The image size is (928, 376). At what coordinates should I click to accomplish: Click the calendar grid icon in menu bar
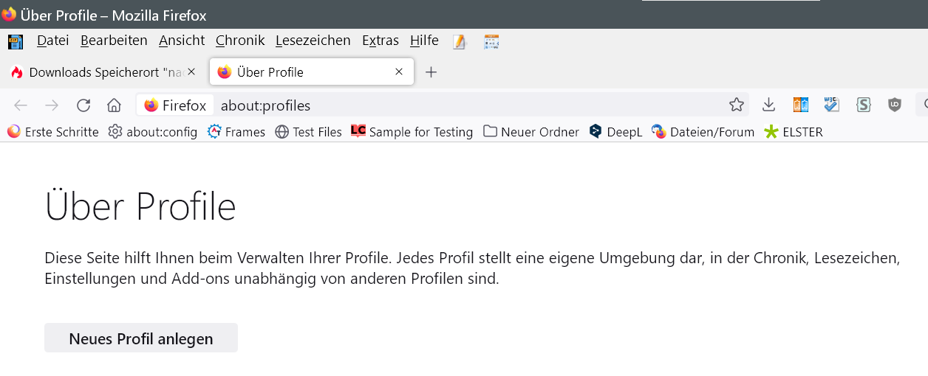[491, 42]
